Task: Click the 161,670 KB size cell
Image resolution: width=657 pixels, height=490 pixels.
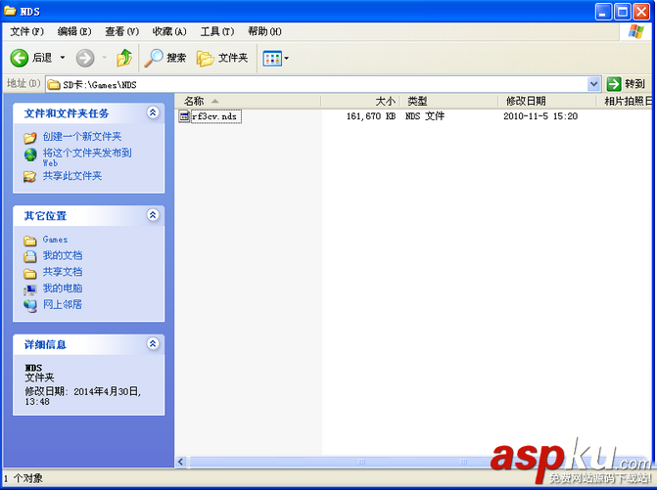Action: [371, 116]
